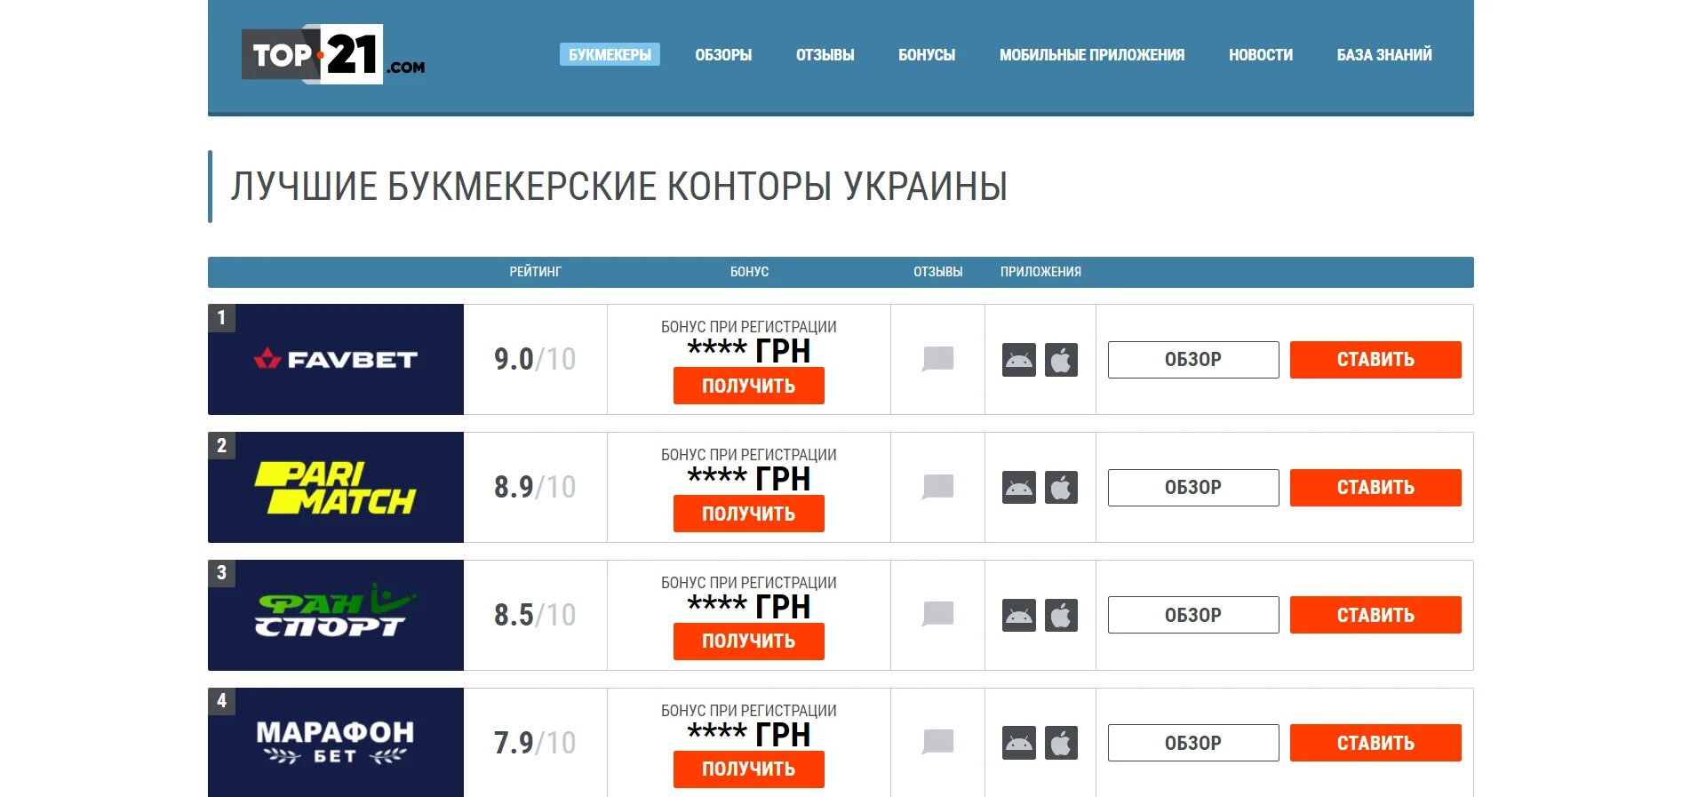Click the Favbet logo banner
This screenshot has width=1682, height=797.
tap(336, 359)
